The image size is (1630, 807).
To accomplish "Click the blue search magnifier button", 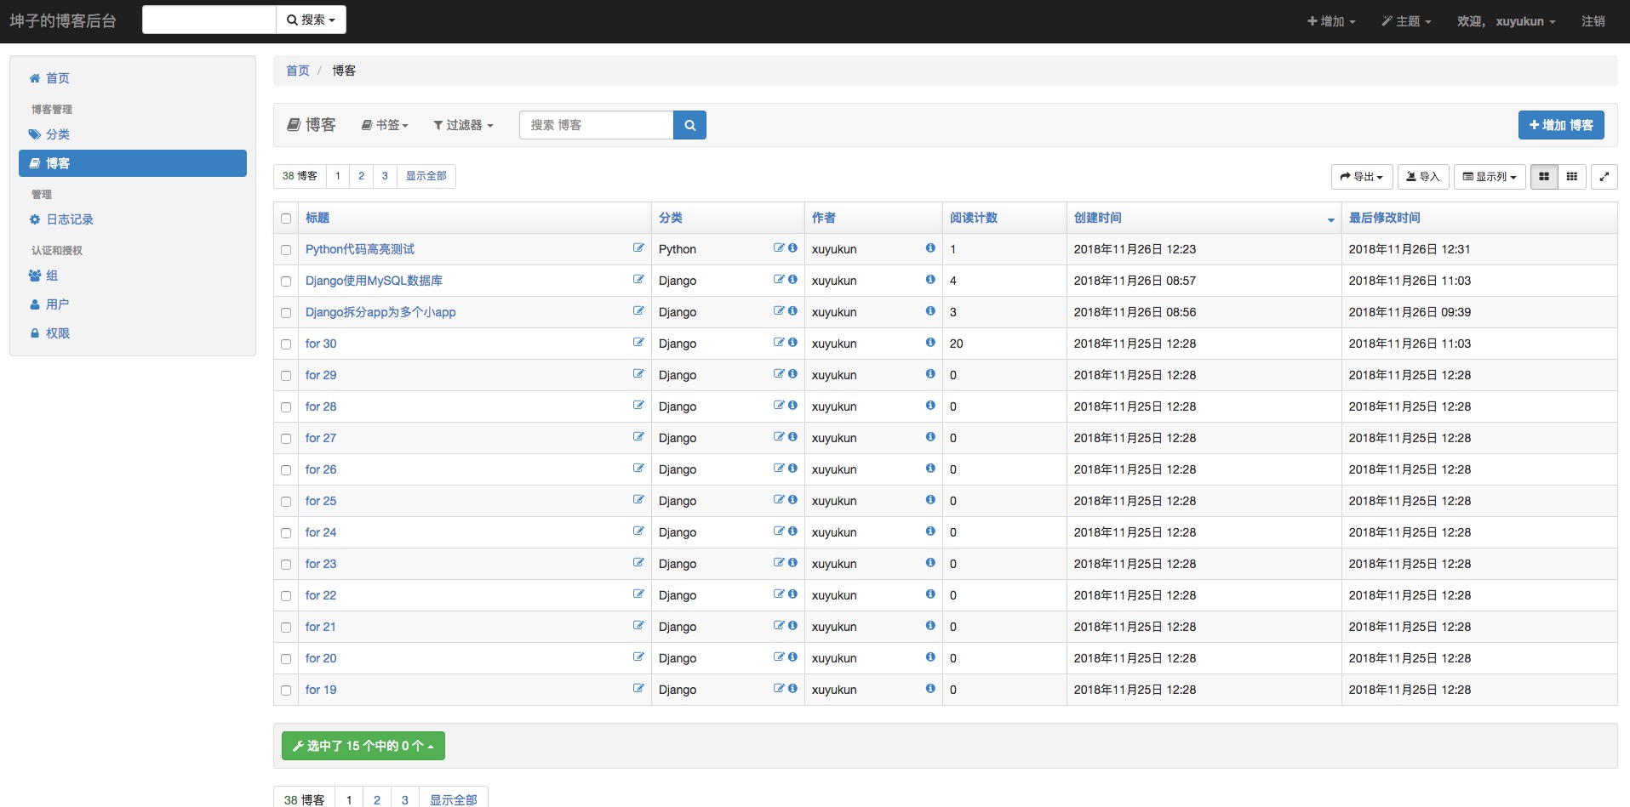I will (x=689, y=125).
